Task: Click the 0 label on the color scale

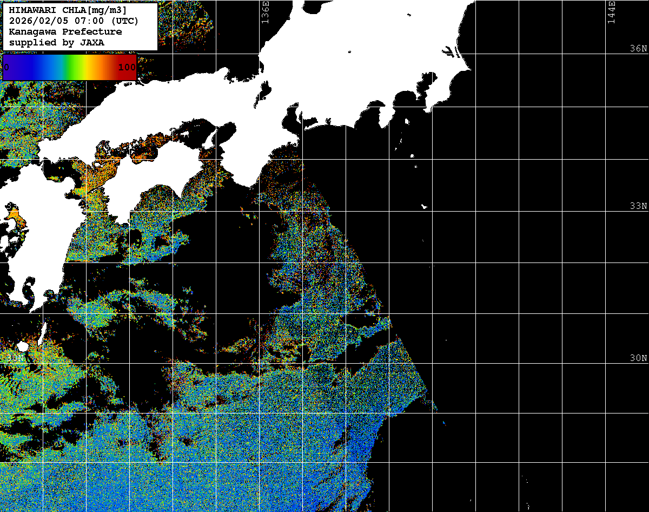Action: point(6,67)
